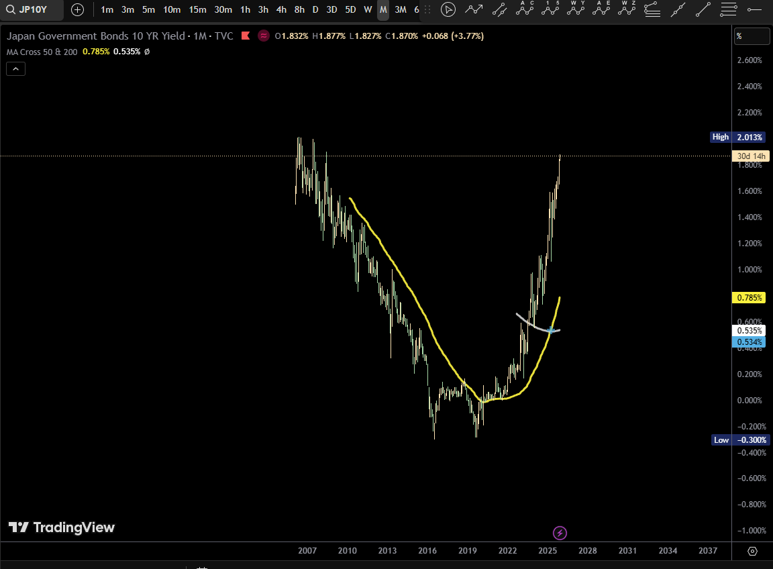Image resolution: width=773 pixels, height=569 pixels.
Task: Open symbol search for JP10Y
Action: (x=32, y=9)
